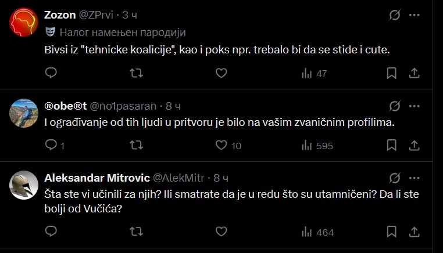The height and width of the screenshot is (253, 443).
Task: Bookmark Zozon's tweet
Action: point(392,73)
